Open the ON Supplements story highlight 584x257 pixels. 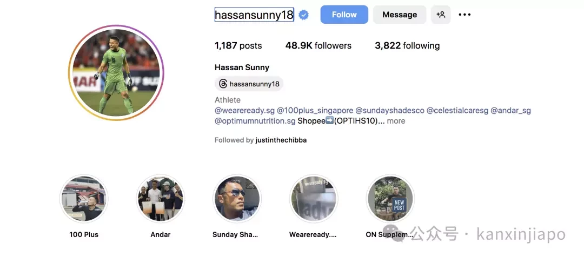390,198
